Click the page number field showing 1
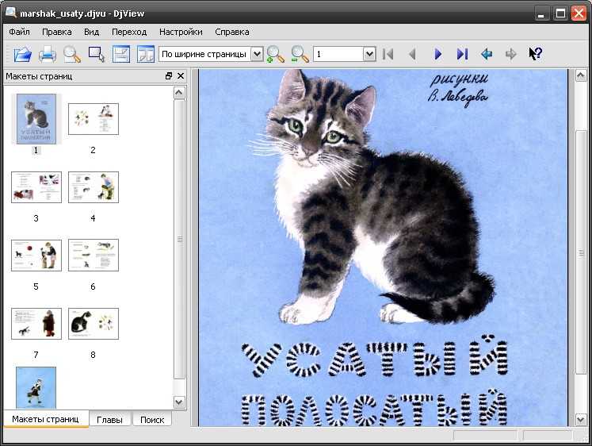The height and width of the screenshot is (446, 592). pos(338,54)
